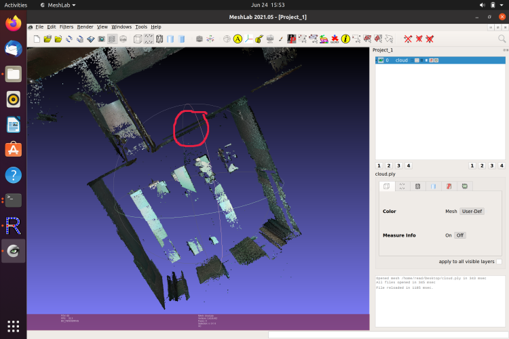This screenshot has height=339, width=509.
Task: Click the Import Mesh toolbar icon
Action: pos(58,39)
